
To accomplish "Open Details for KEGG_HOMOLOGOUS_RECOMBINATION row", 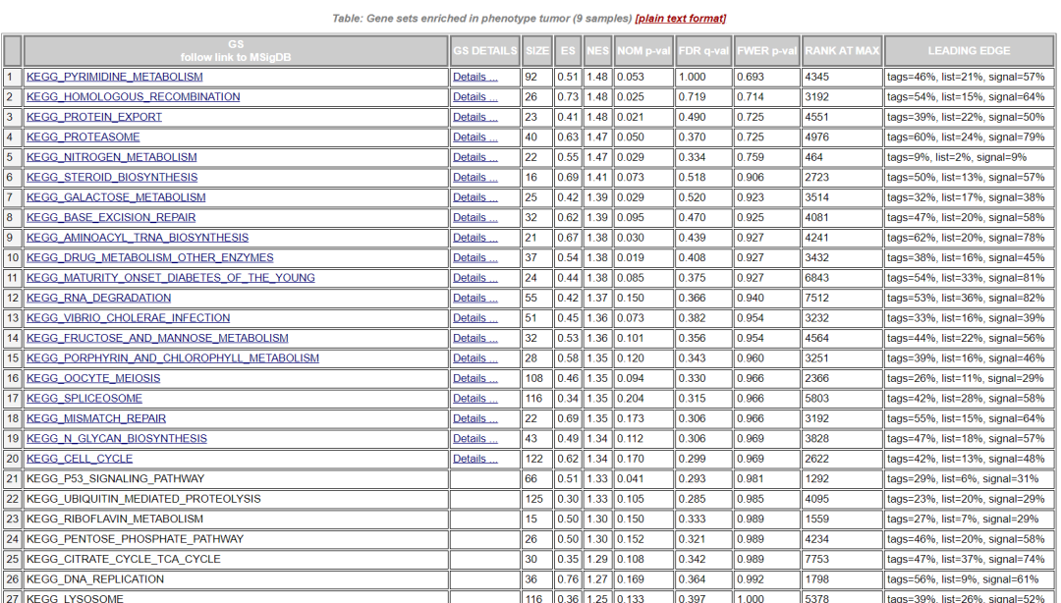I will click(475, 97).
